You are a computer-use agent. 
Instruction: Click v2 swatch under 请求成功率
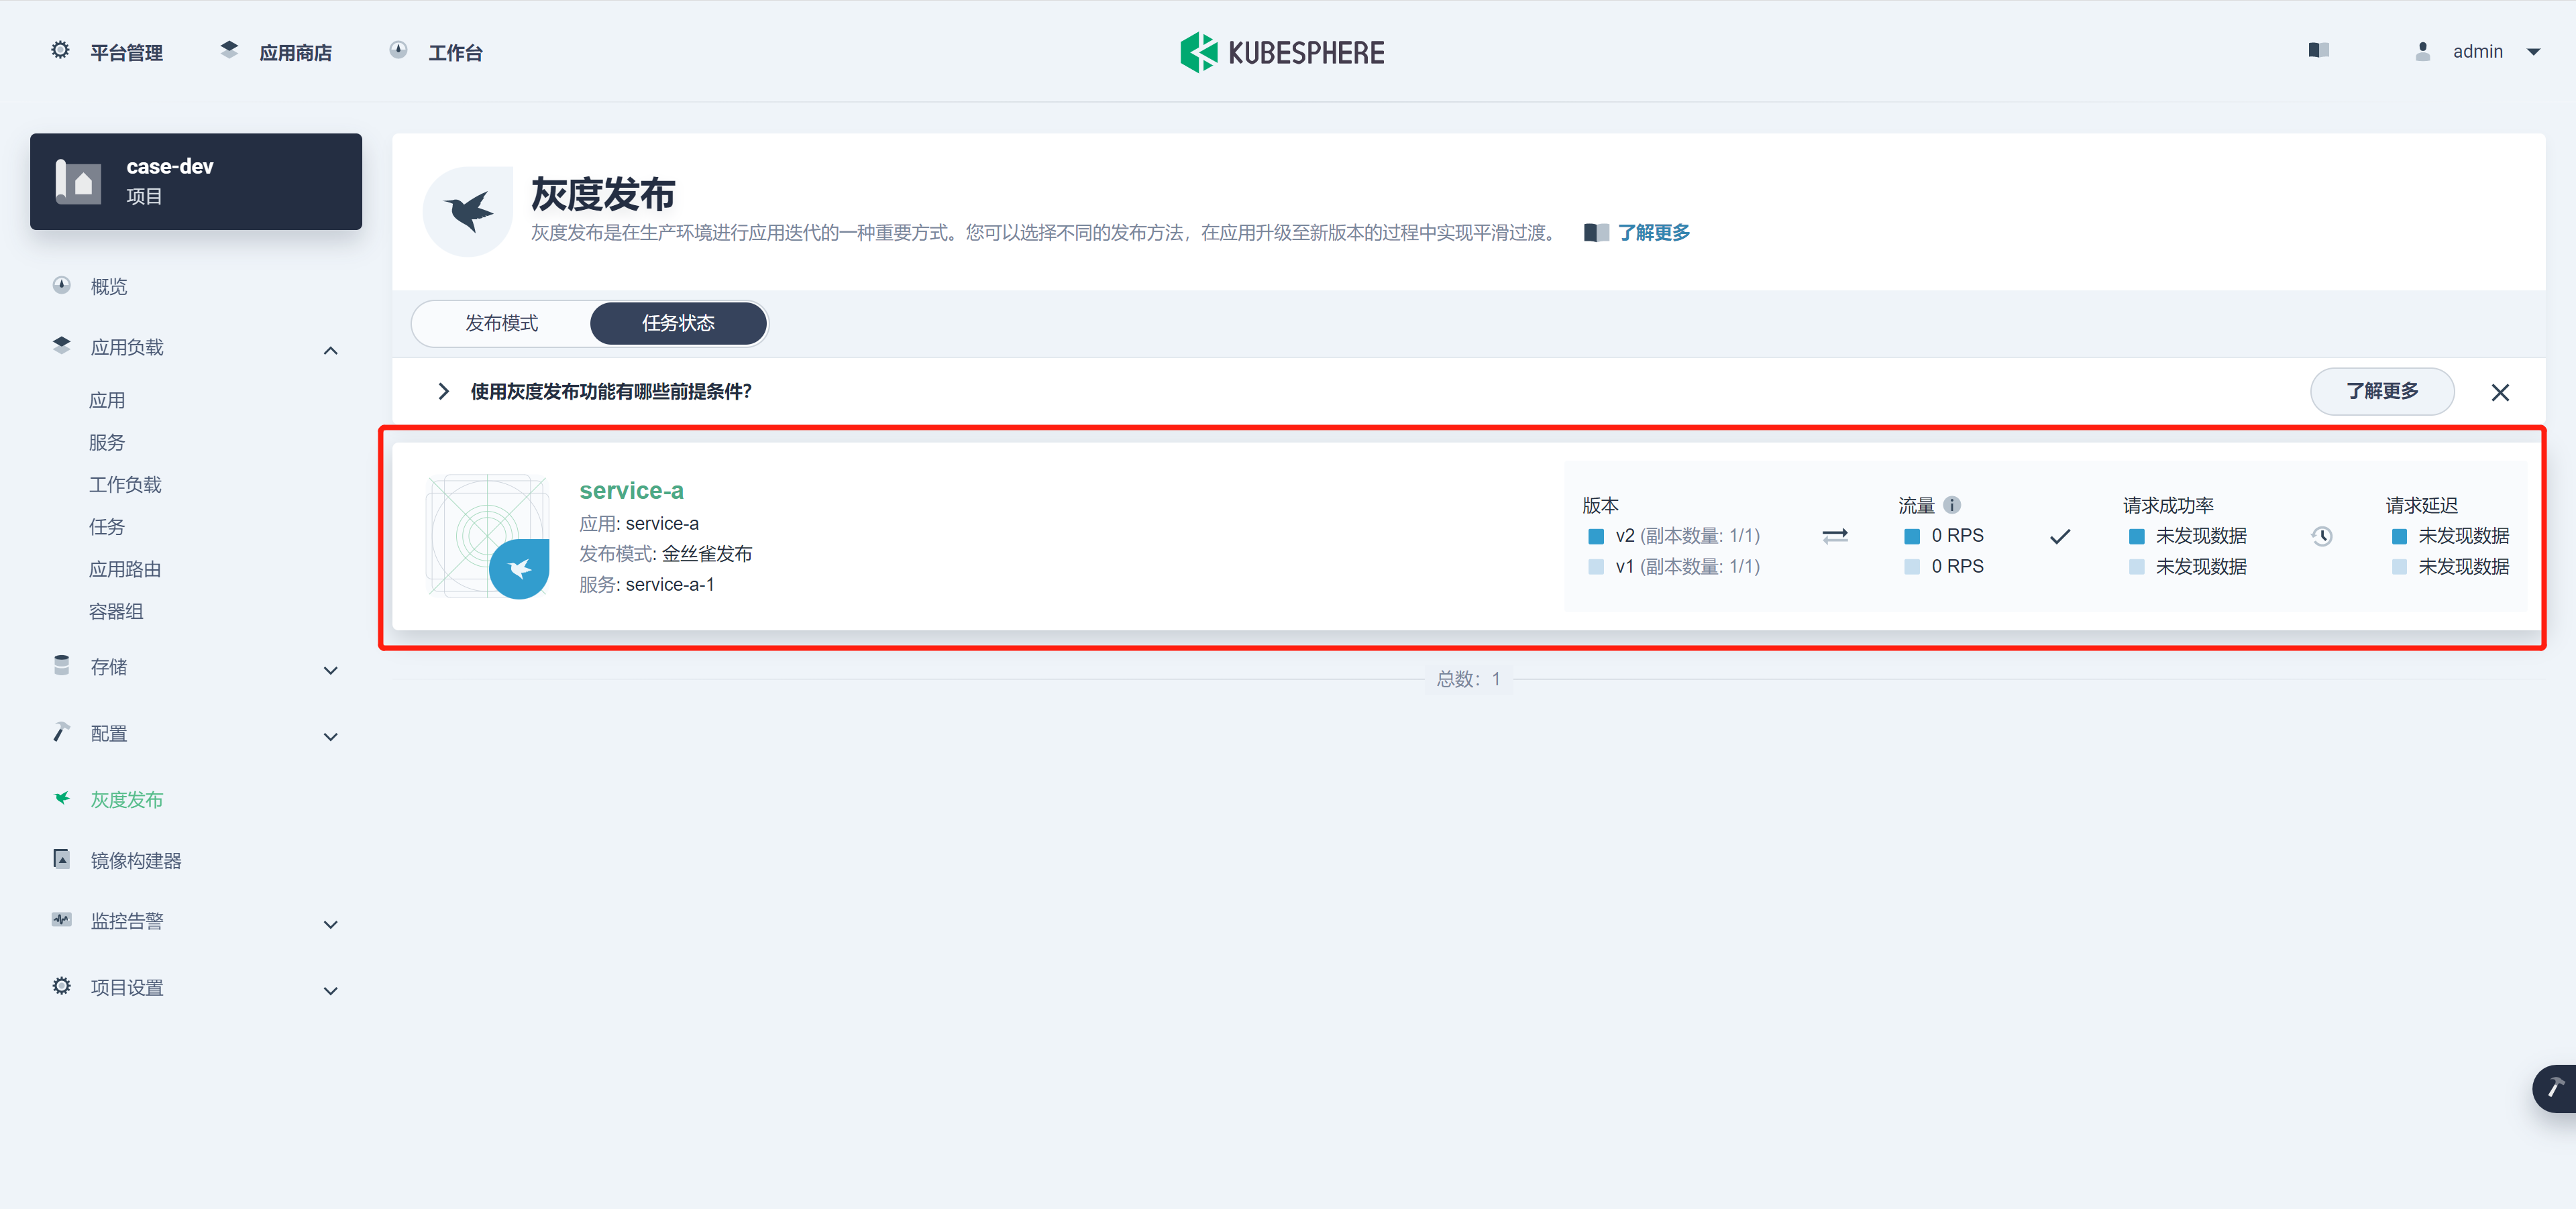(x=2137, y=536)
